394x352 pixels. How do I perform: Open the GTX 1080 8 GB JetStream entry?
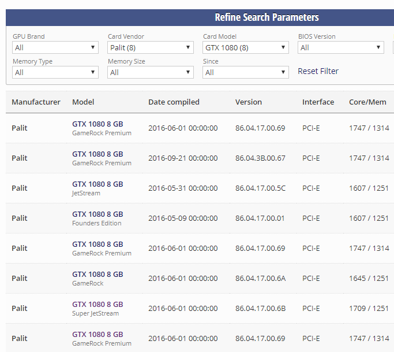click(97, 184)
